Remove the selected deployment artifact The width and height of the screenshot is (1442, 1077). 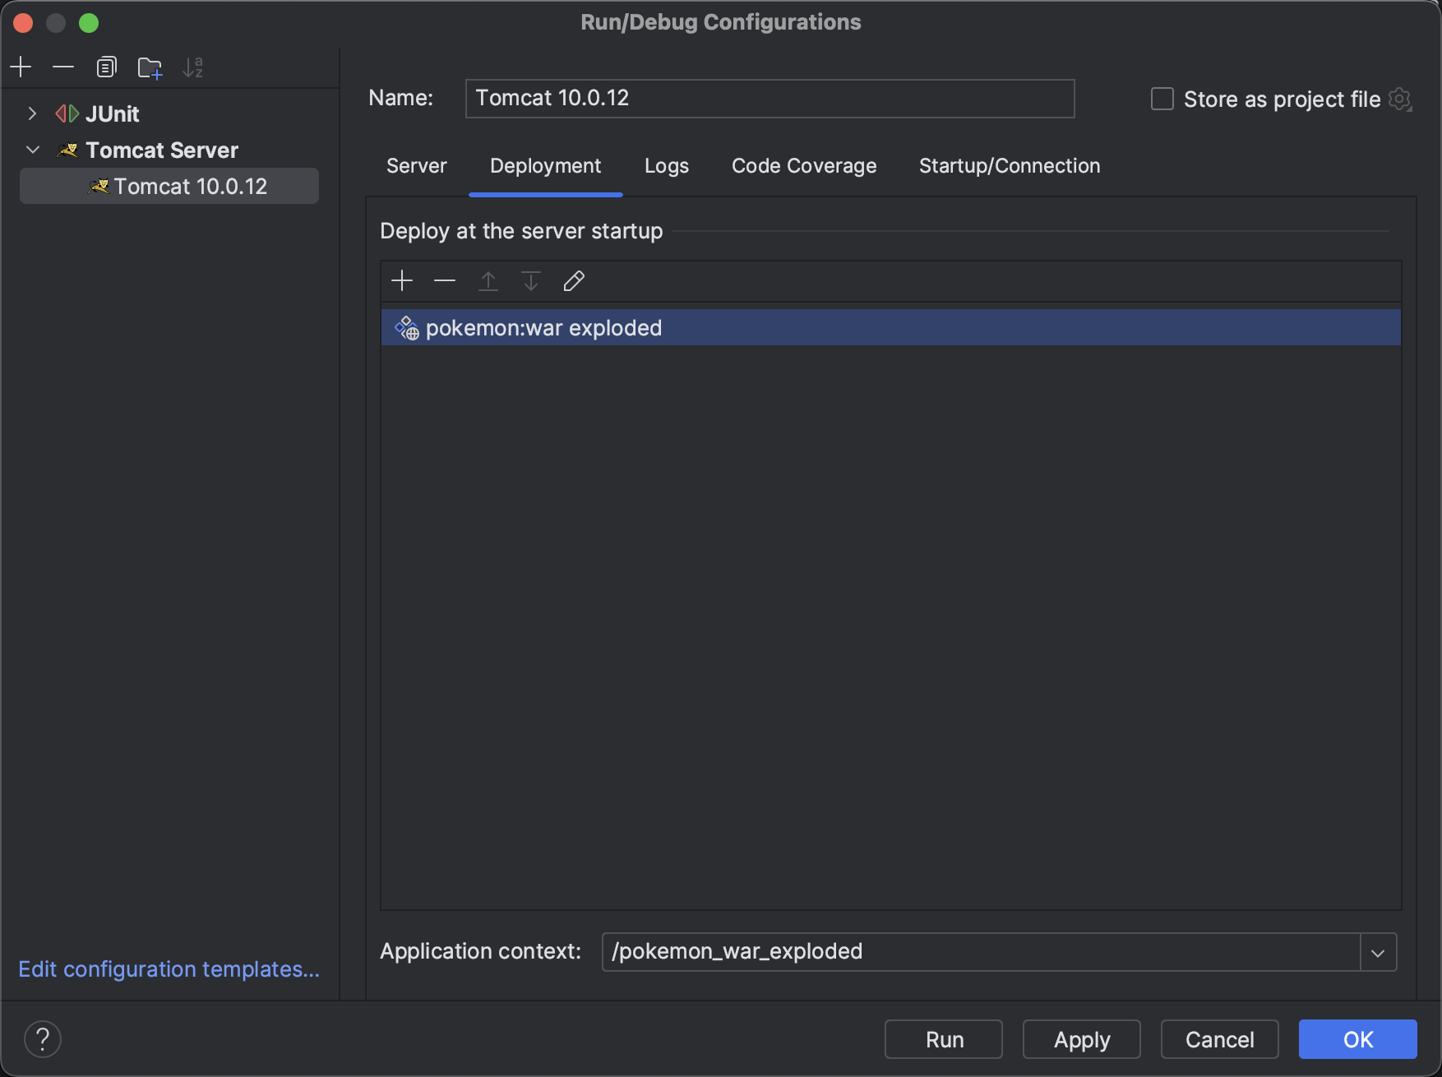(445, 281)
